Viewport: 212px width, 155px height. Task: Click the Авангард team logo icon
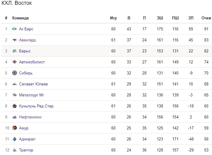pyautogui.click(x=15, y=40)
